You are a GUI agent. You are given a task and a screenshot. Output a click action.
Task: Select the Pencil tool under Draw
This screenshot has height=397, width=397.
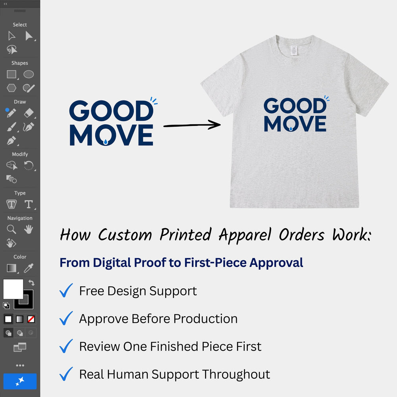pos(12,113)
